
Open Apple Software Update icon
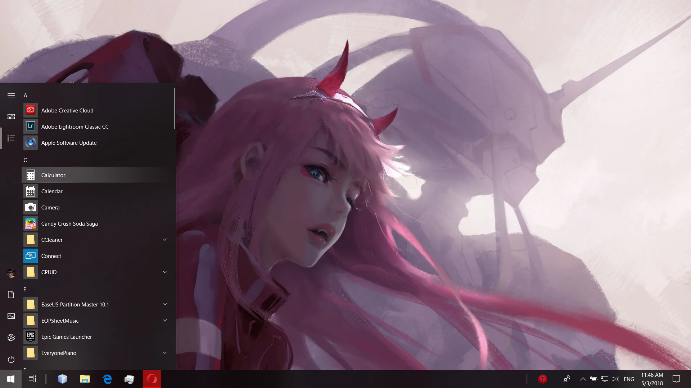31,143
